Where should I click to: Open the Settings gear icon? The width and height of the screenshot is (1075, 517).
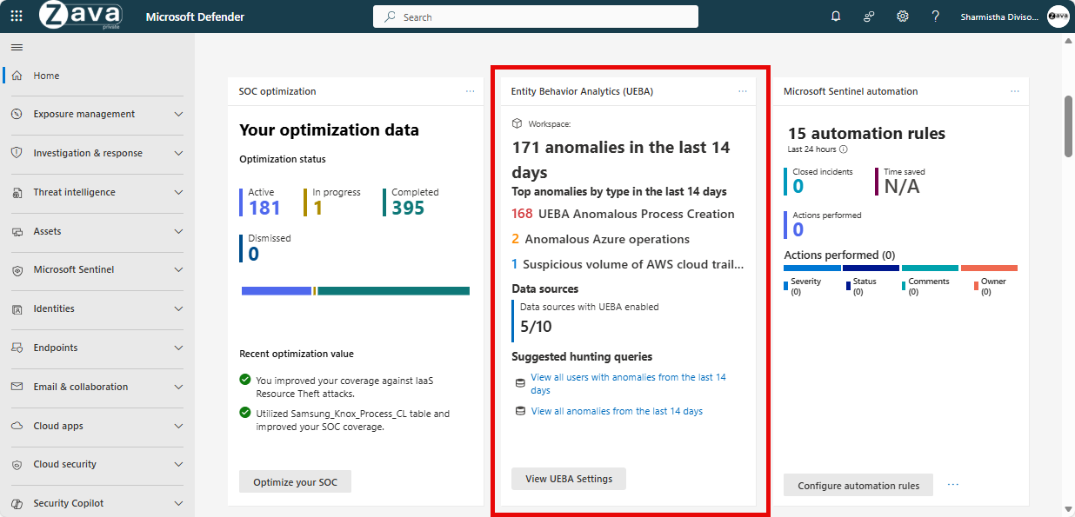(x=903, y=17)
